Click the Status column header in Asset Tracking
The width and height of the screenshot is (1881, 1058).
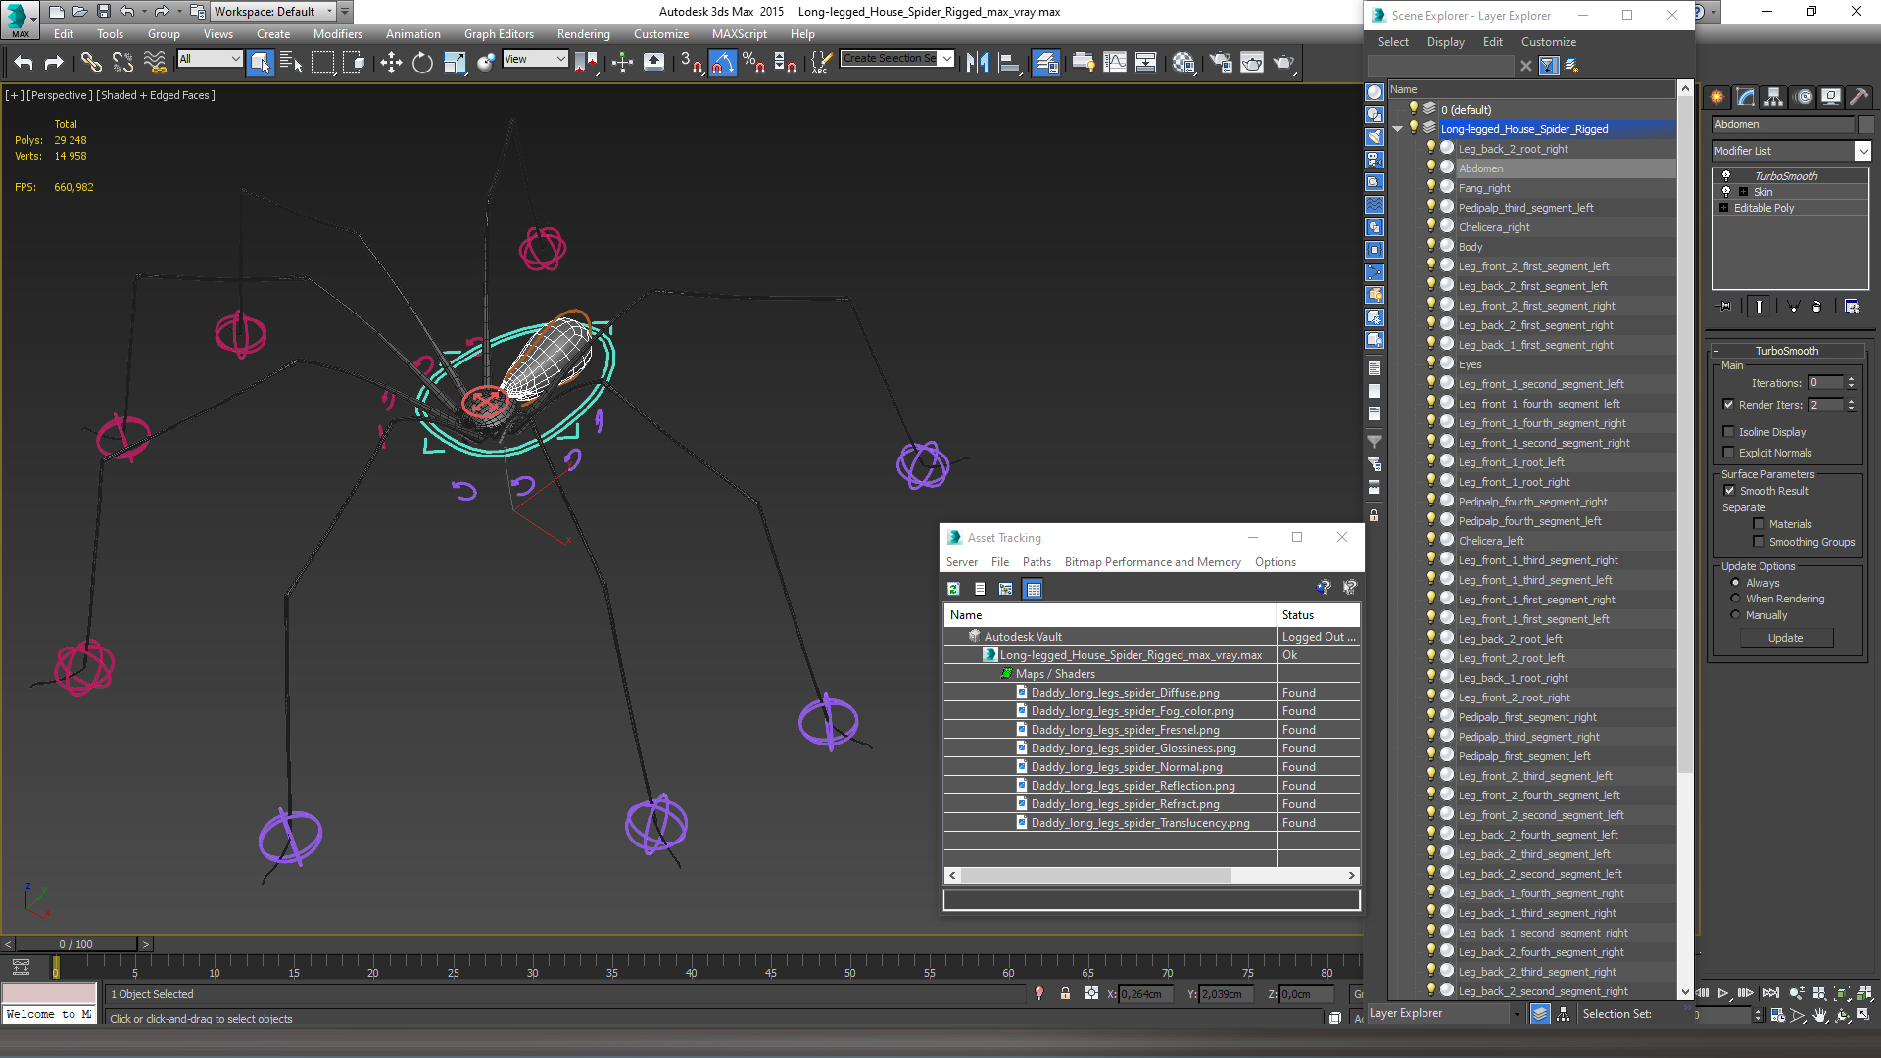(x=1318, y=615)
